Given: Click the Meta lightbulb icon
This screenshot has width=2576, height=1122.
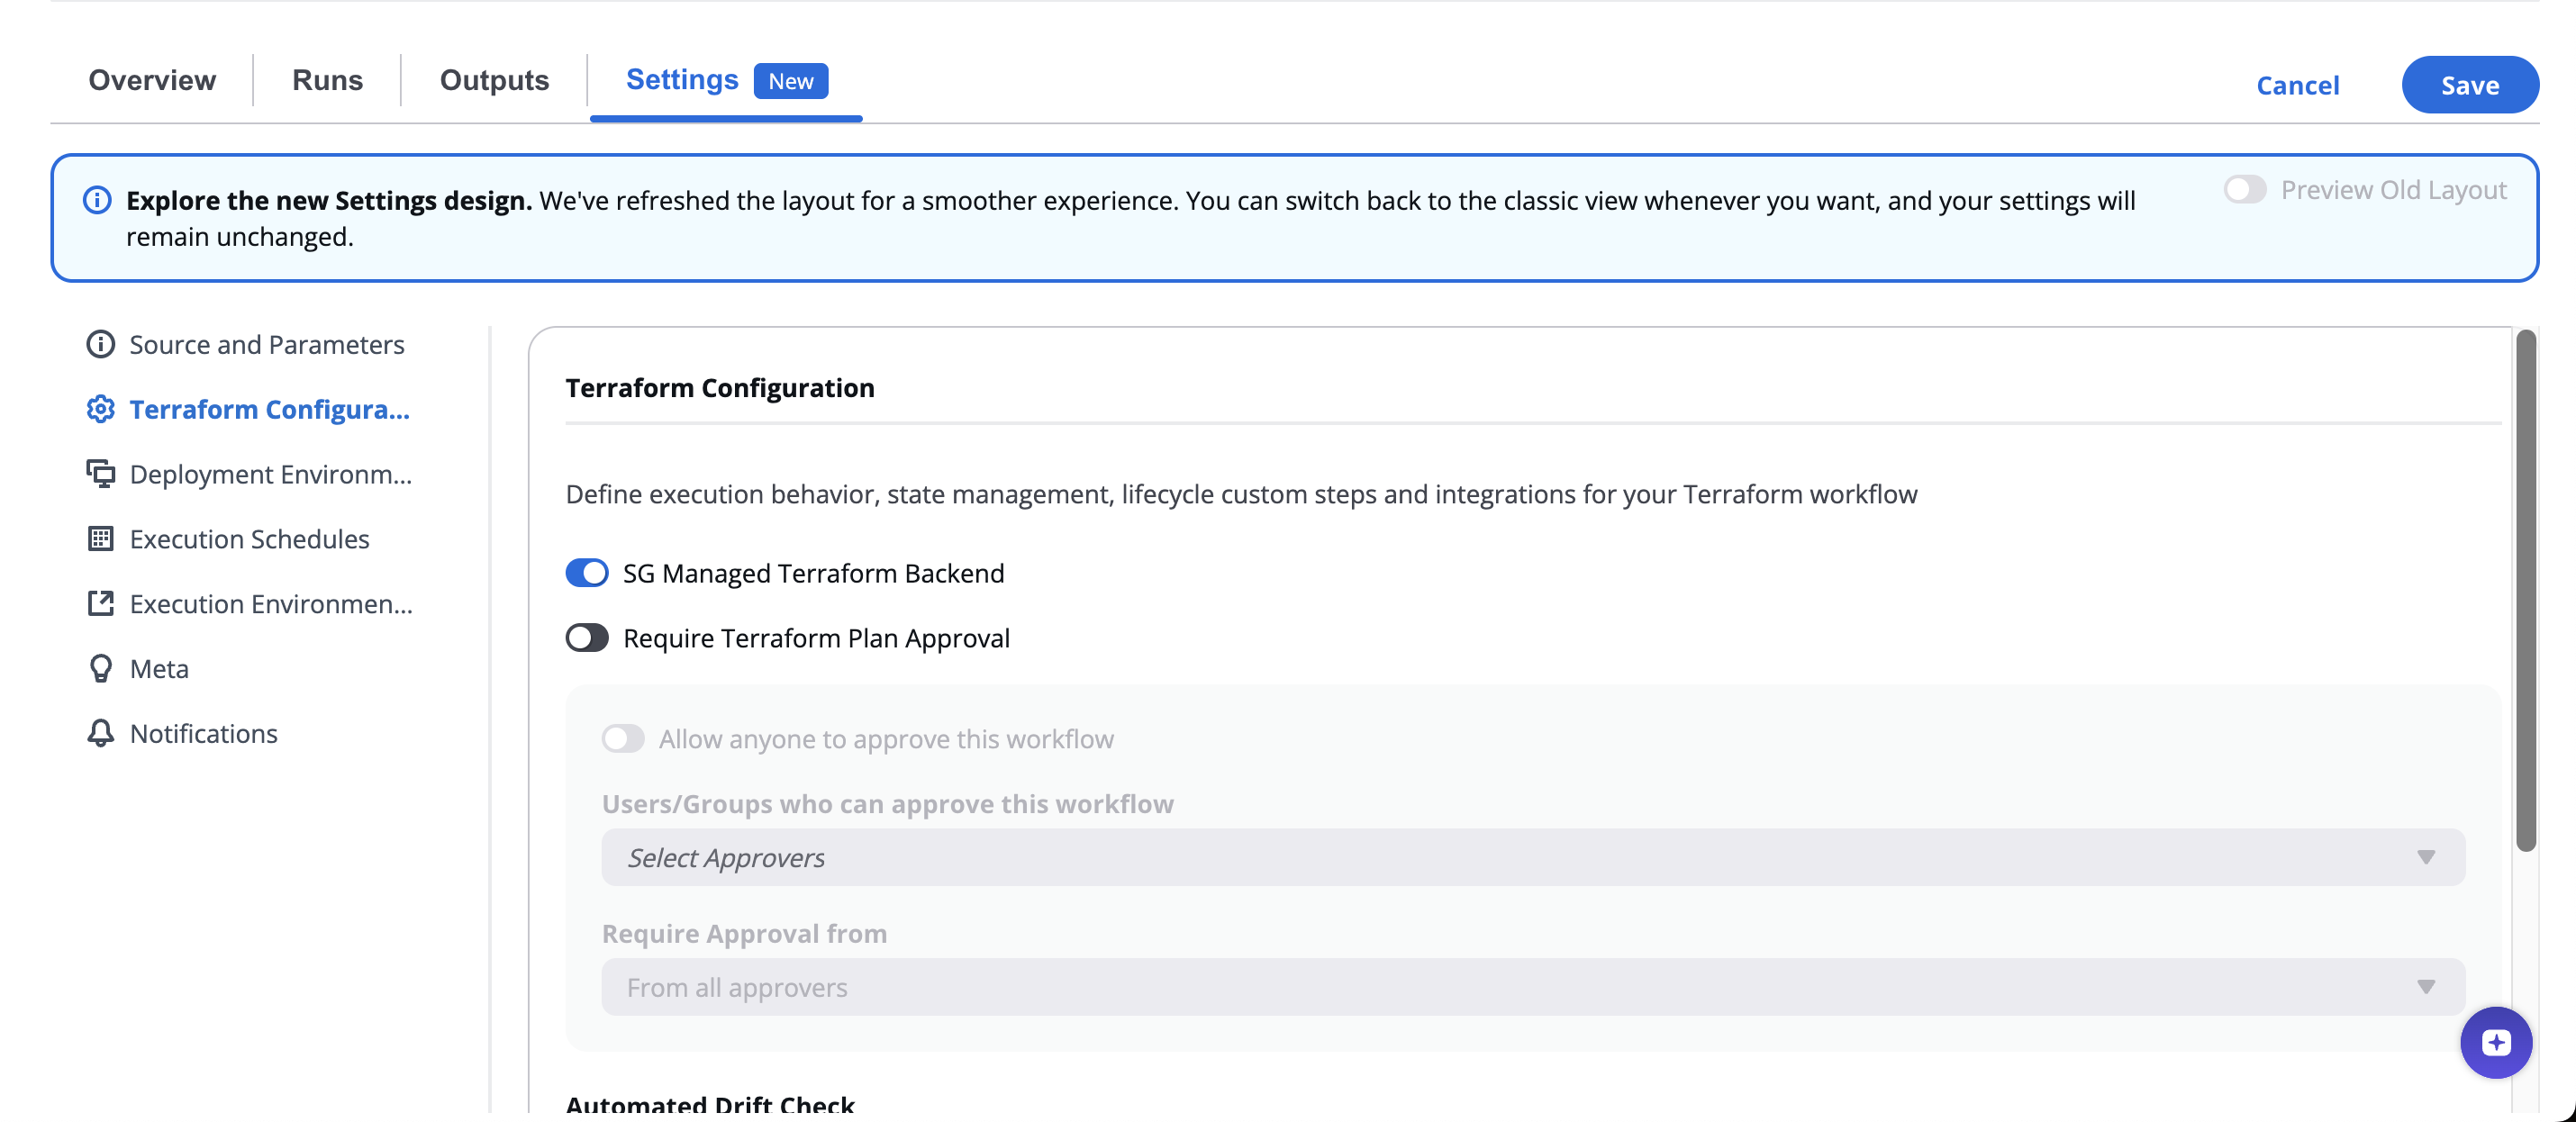Looking at the screenshot, I should coord(100,669).
